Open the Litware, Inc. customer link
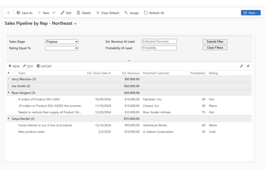 [151, 106]
